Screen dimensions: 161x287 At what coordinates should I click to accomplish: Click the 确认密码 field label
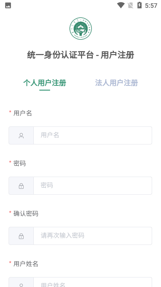[26, 213]
